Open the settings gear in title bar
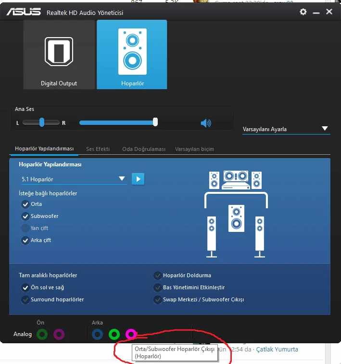This screenshot has height=364, width=341. 303,12
